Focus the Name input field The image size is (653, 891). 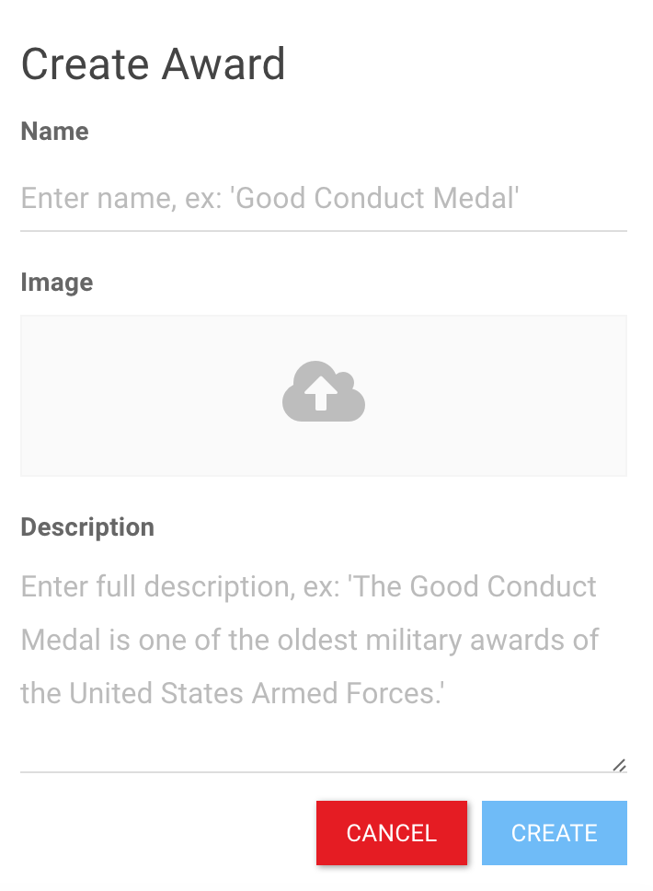(323, 198)
